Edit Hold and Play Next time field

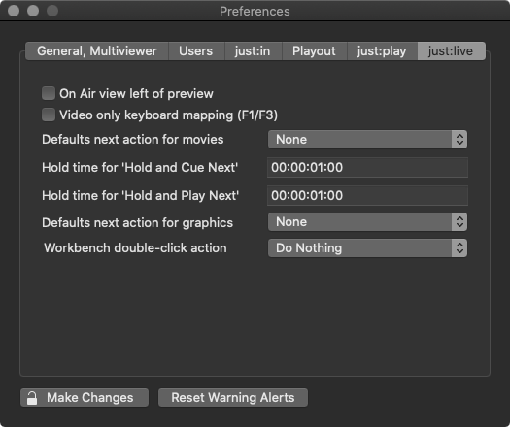(x=367, y=195)
